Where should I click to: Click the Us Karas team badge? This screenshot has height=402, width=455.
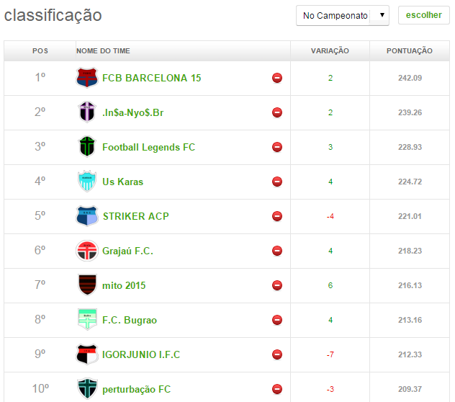point(86,182)
